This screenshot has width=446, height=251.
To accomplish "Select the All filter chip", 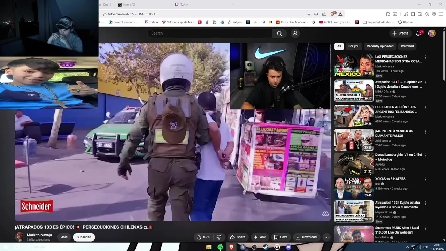I will [339, 46].
